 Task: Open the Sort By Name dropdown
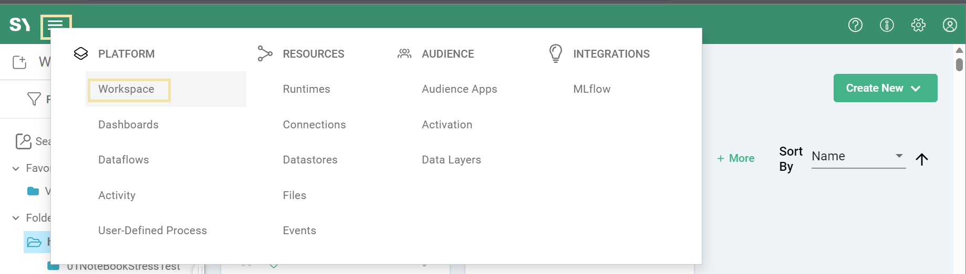pos(858,156)
